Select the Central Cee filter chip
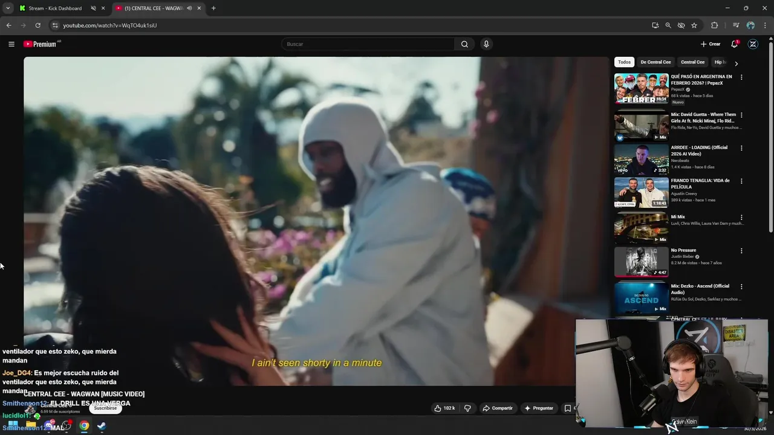This screenshot has width=774, height=435. pyautogui.click(x=692, y=62)
